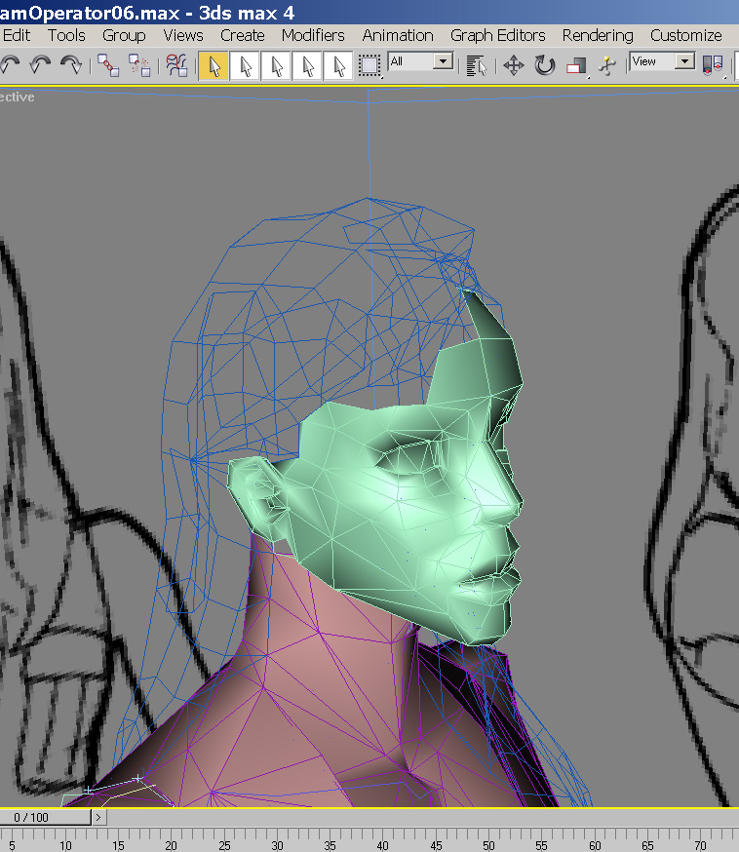
Task: Expand the 'View' reference coordinate dropdown
Action: [x=684, y=61]
